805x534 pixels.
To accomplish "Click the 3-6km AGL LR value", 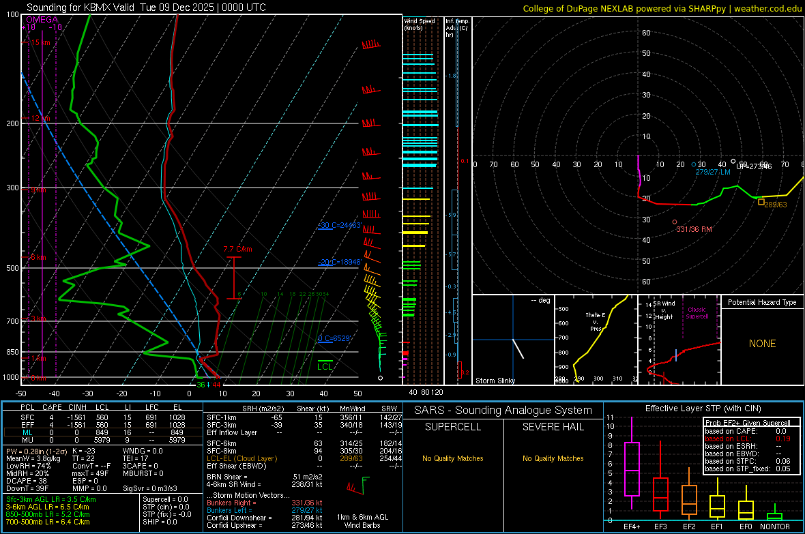I will pyautogui.click(x=47, y=507).
